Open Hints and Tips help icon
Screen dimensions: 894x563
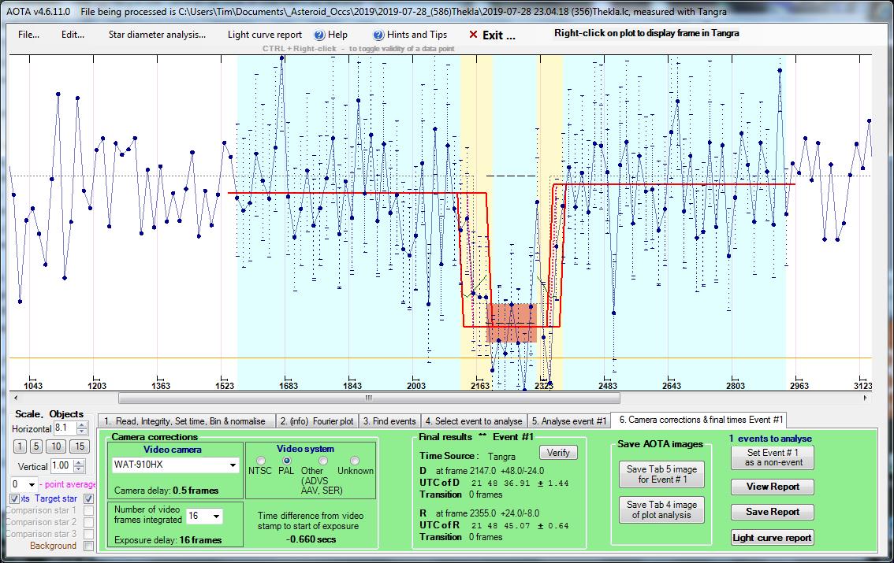[379, 35]
